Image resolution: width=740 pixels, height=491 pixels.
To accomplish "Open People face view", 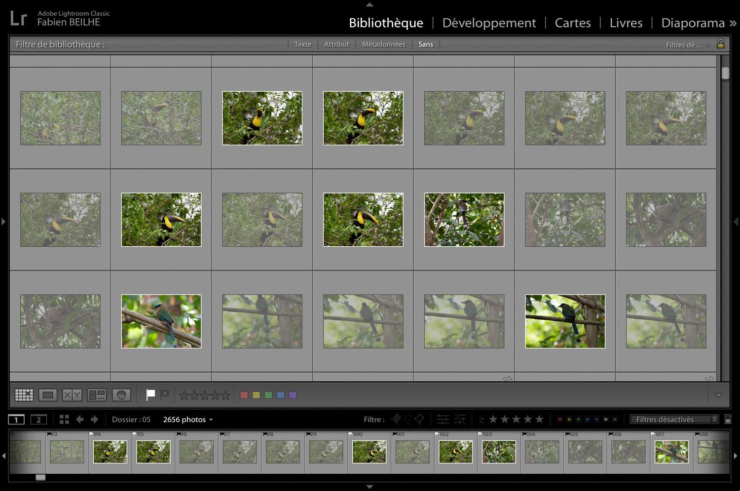I will (121, 395).
